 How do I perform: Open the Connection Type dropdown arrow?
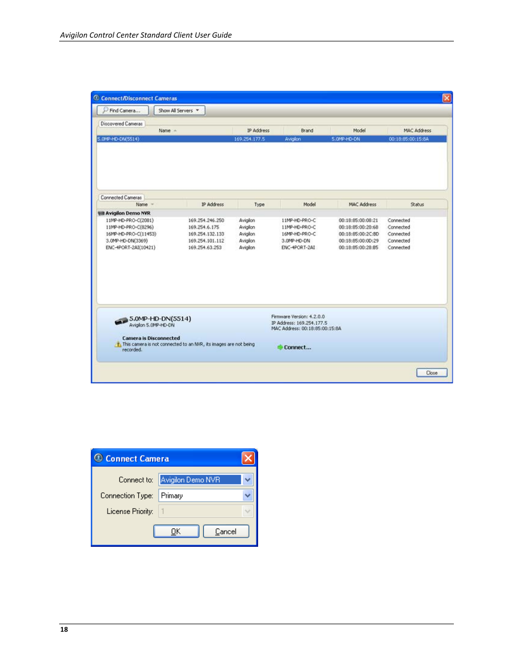247,496
